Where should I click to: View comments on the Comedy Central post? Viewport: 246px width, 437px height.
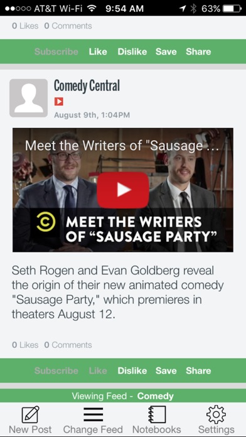[68, 345]
